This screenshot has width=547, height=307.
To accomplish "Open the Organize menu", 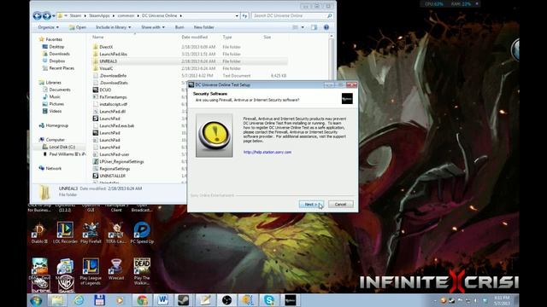I will [49, 27].
